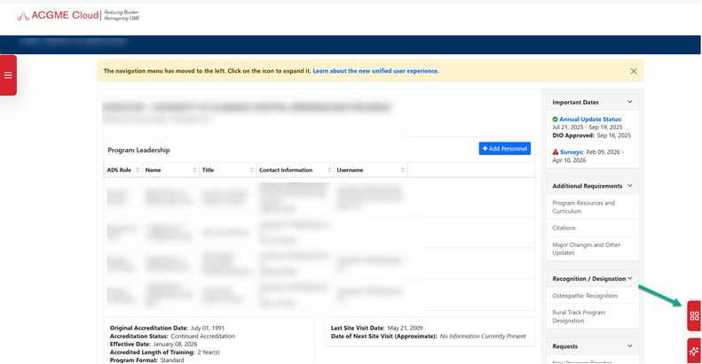
Task: Click the red grid apps icon
Action: pyautogui.click(x=694, y=316)
